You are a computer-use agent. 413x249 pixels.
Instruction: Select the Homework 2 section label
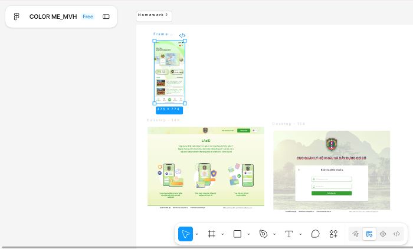(x=153, y=15)
